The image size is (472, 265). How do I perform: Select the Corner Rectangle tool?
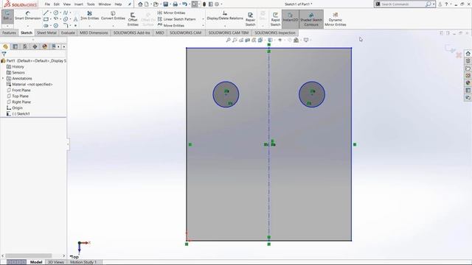[x=46, y=19]
